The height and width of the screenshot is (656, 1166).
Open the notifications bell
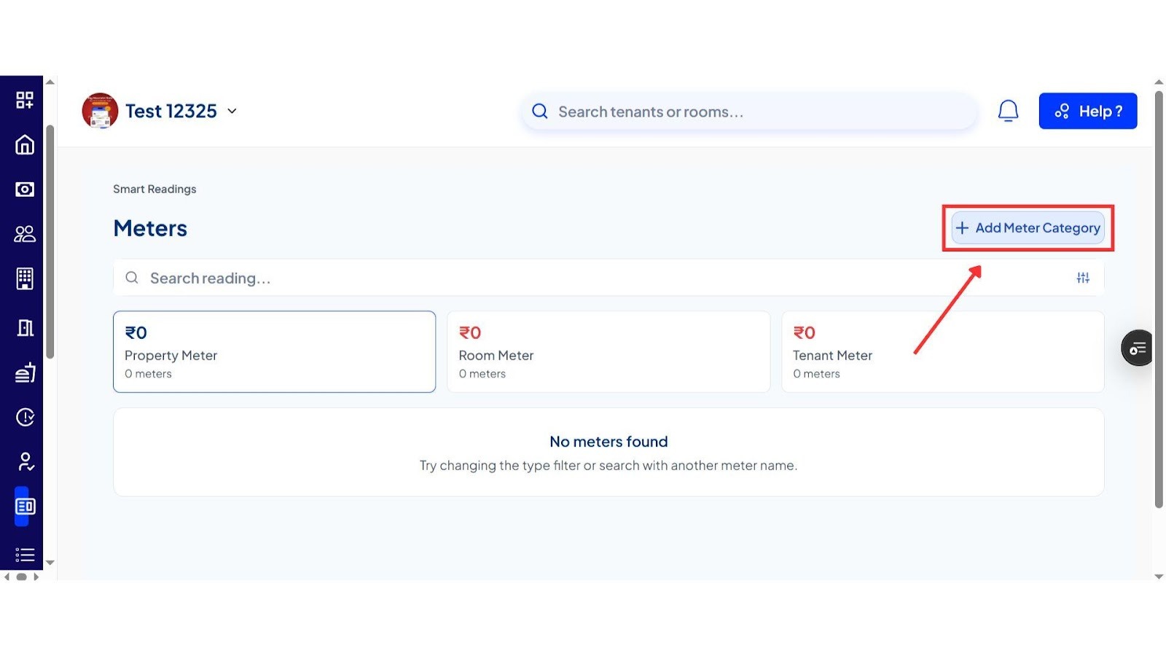click(1008, 111)
